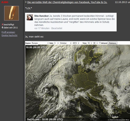The width and height of the screenshot is (130, 121).
Task: Click the vor 17 Minuten timestamp
Action: pos(42,28)
